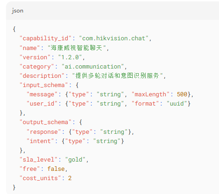Viewport: 219px width, 194px height.
Task: Click the "response" key
Action: 44,132
